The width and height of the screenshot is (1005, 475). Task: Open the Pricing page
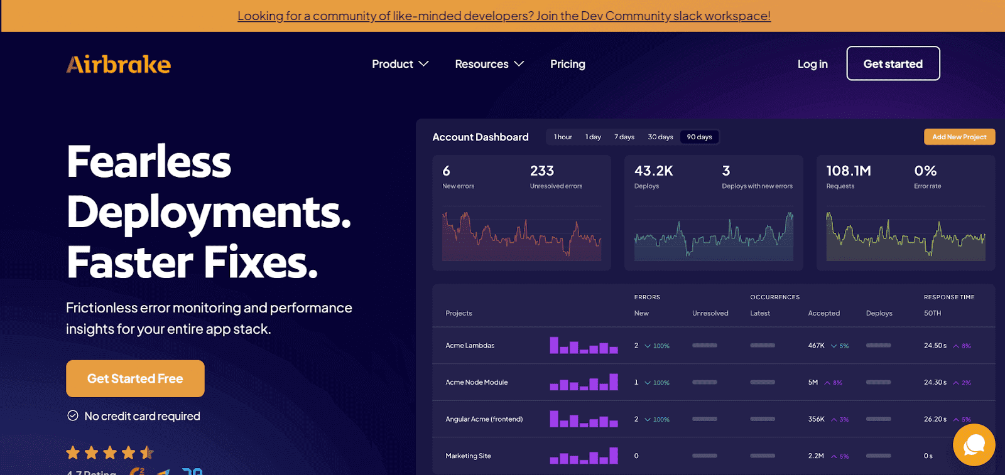568,64
